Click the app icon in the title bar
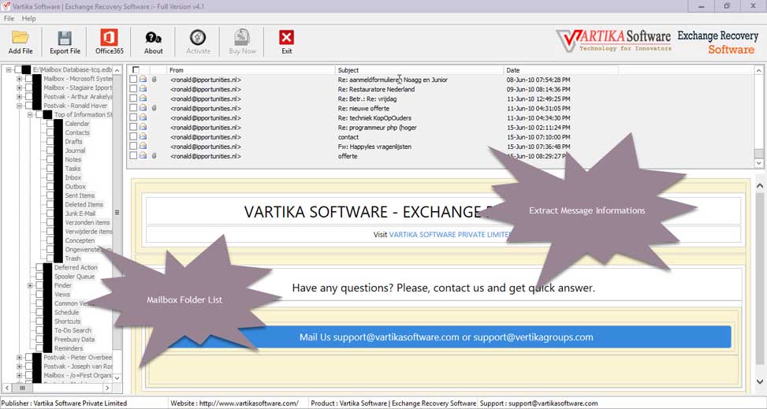Viewport: 767px width, 409px height. tap(6, 6)
